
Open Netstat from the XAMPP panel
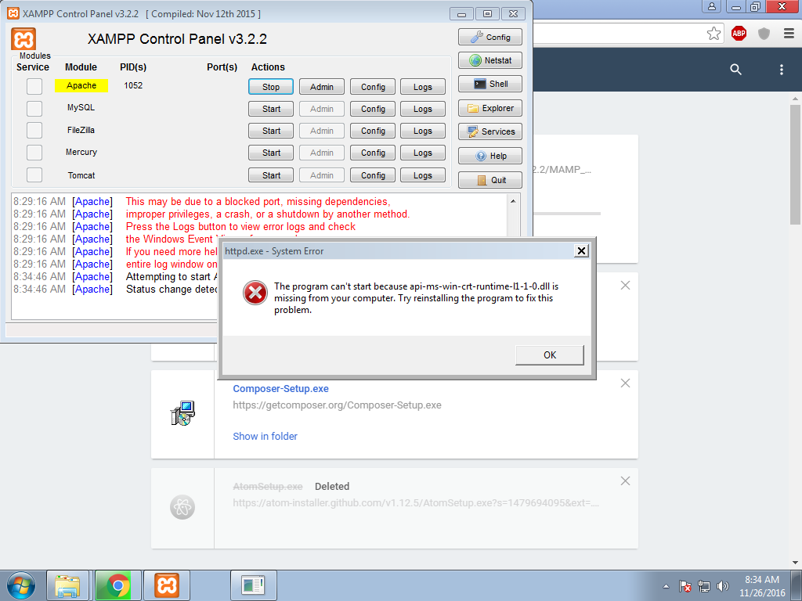pos(490,60)
